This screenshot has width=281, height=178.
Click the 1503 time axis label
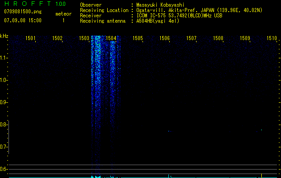point(84,38)
